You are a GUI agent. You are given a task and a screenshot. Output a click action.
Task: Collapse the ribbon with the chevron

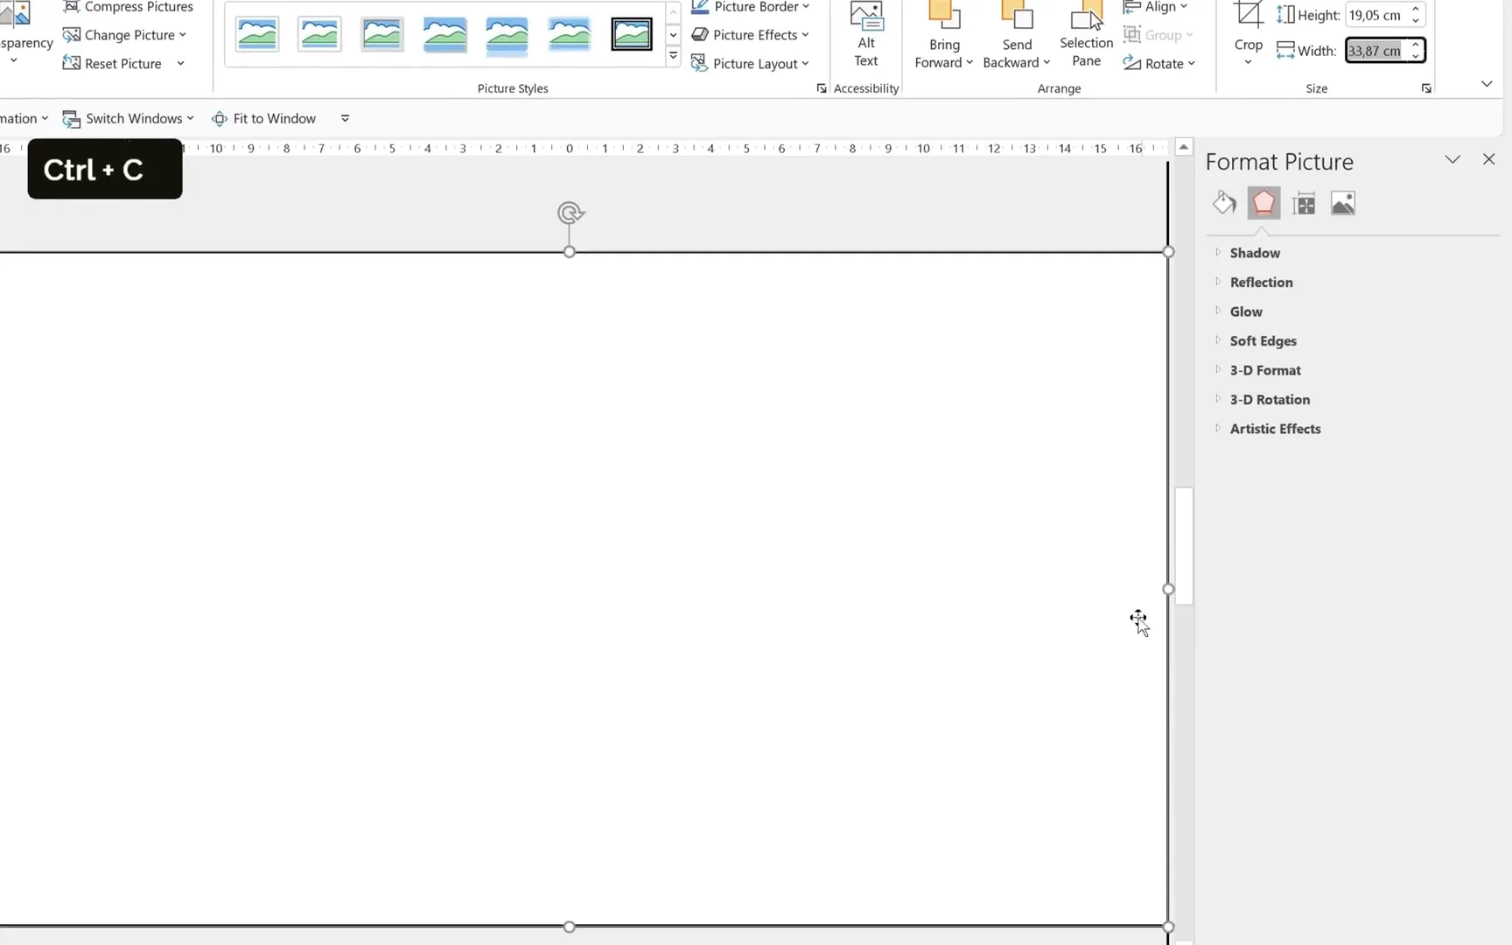coord(1487,84)
